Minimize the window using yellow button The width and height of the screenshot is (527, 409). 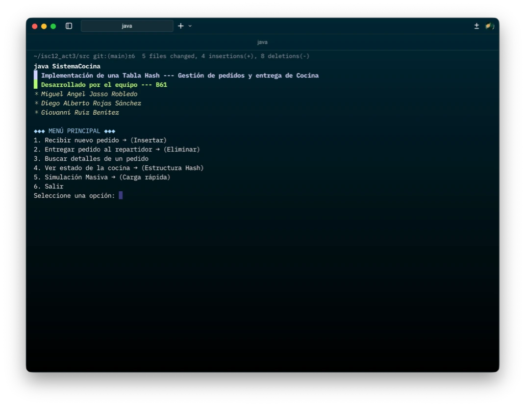[x=44, y=26]
